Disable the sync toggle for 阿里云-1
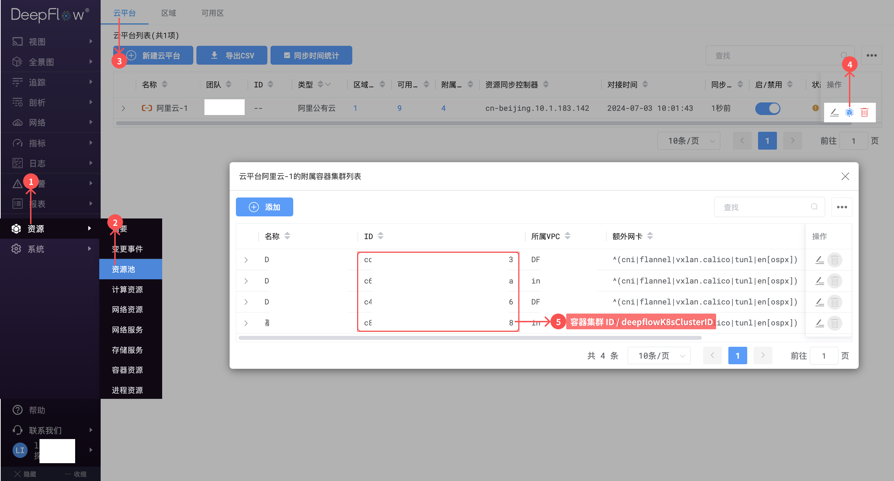The width and height of the screenshot is (894, 481). pos(767,108)
